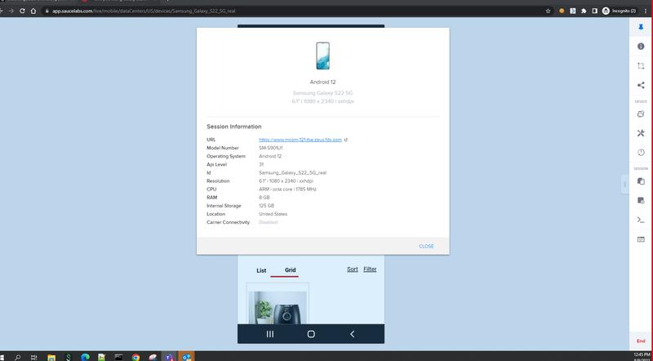Open Microsoft Teams from the taskbar

pos(170,357)
